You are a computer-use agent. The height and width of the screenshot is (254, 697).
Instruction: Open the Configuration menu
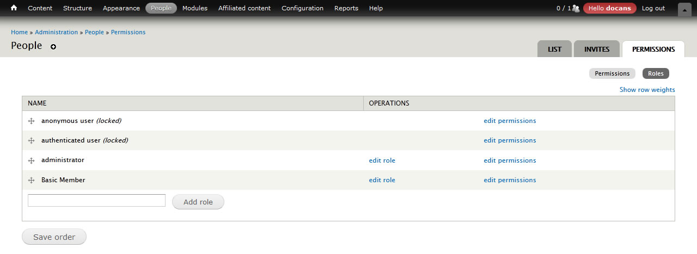[x=302, y=8]
